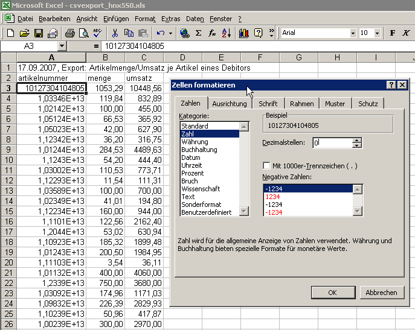Switch to the Schutz tab

pos(368,104)
